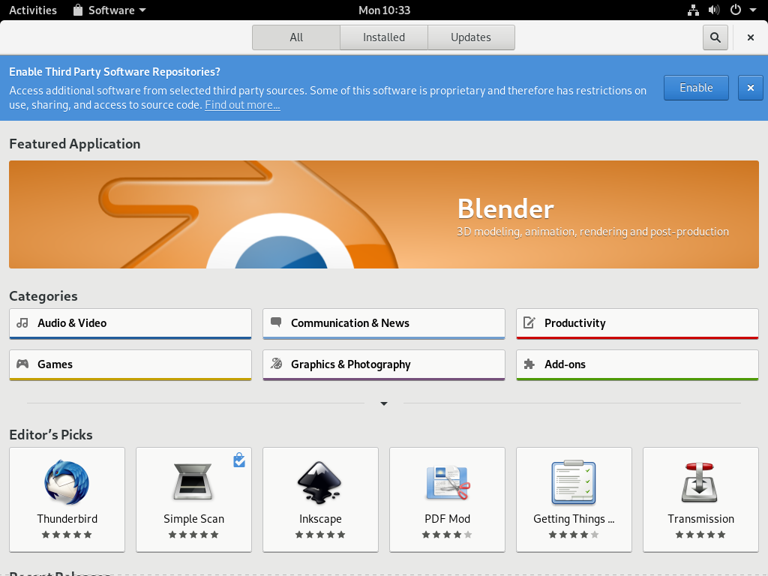Open the PDF Mod app icon

coord(448,482)
